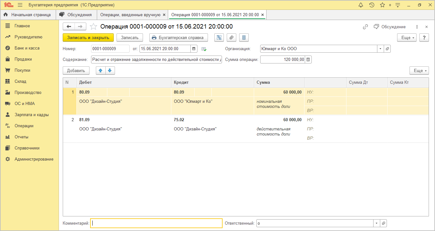This screenshot has width=435, height=231.
Task: Open table Еще dropdown menu
Action: pyautogui.click(x=419, y=71)
